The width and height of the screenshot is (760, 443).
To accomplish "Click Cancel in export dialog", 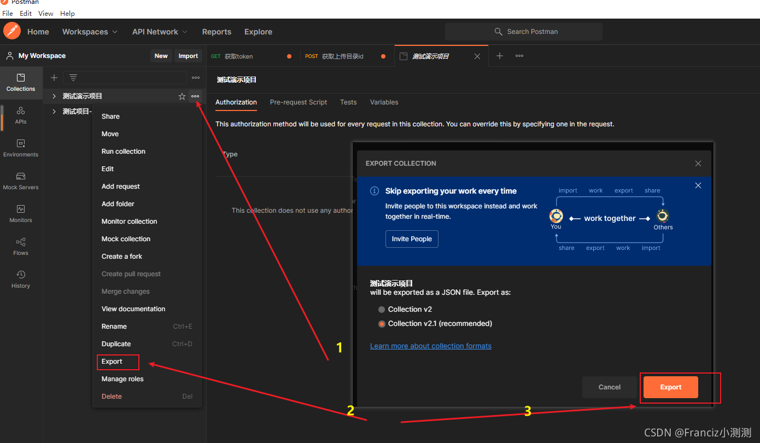I will point(610,387).
